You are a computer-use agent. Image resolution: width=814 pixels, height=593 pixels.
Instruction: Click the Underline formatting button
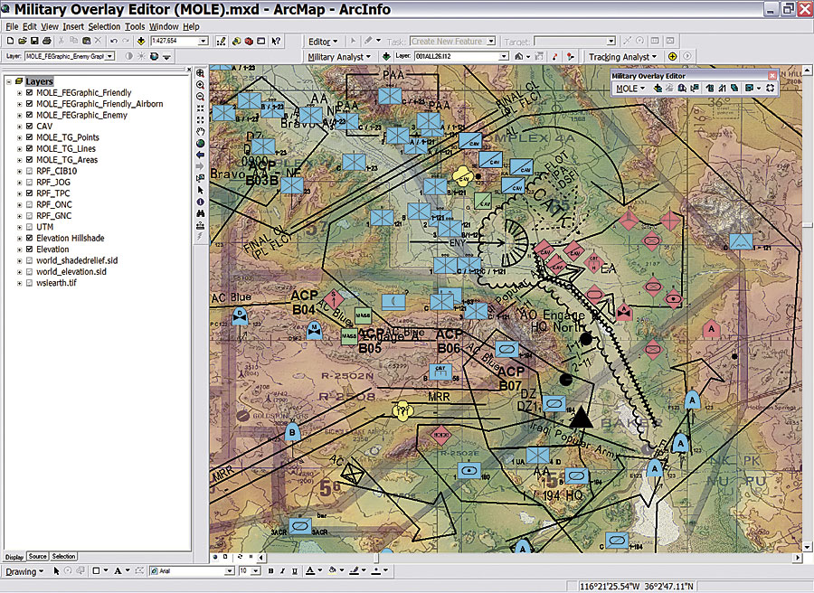tap(294, 571)
